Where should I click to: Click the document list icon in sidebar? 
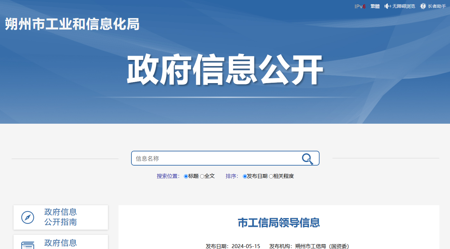coord(28,245)
